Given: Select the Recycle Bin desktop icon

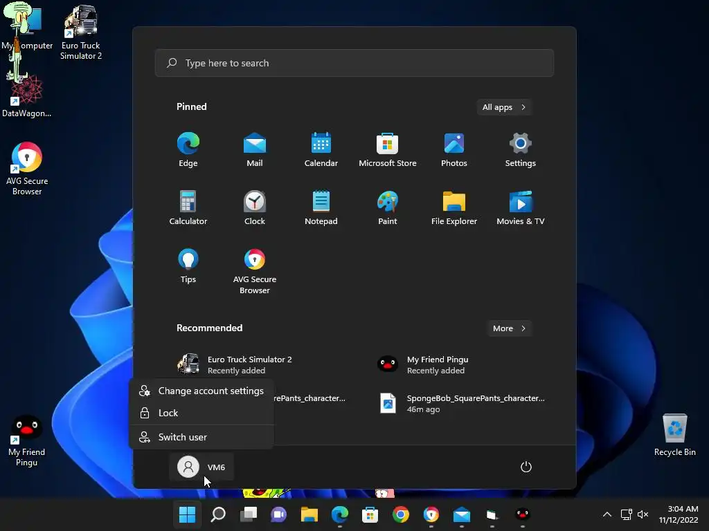Looking at the screenshot, I should pos(674,435).
